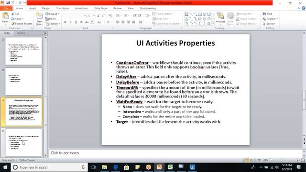Open the font size dropdown

pos(94,16)
